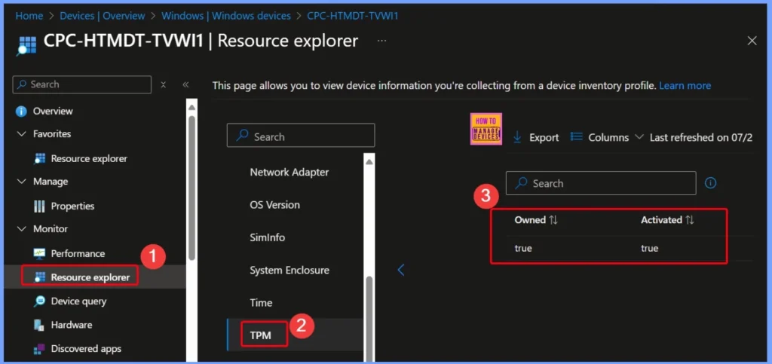Select Resource explorer under Monitor
The image size is (772, 364).
90,277
